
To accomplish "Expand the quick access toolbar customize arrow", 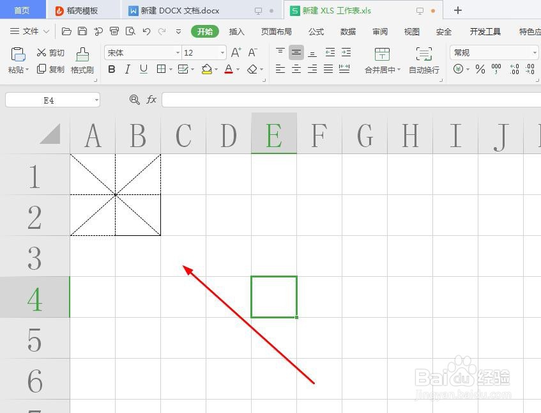I will pyautogui.click(x=178, y=31).
